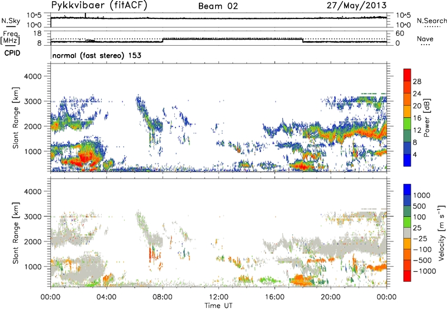Click the right "10^0" noise axis label

click(403, 25)
